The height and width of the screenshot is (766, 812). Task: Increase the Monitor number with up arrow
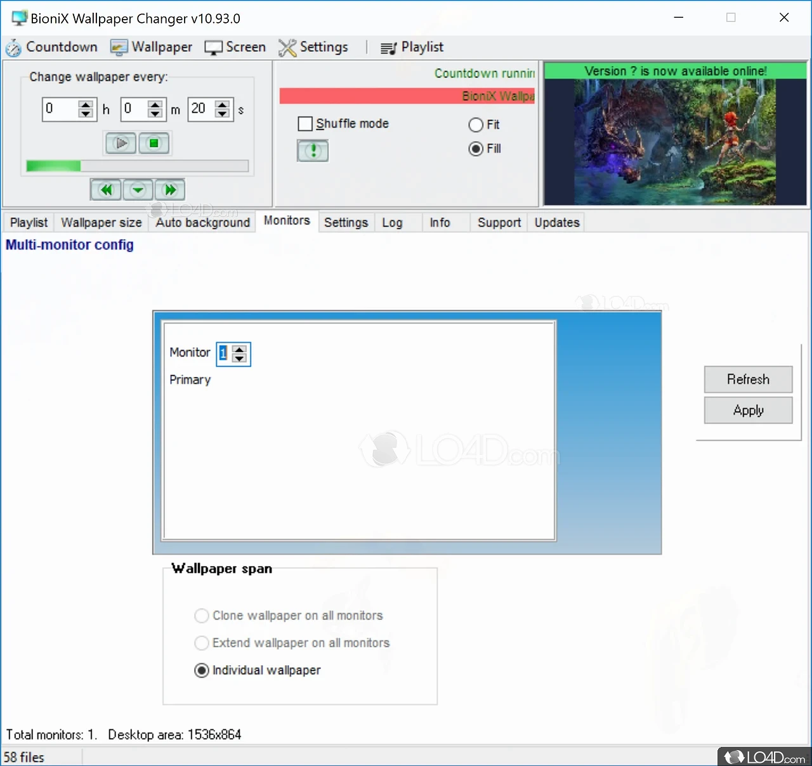point(239,349)
